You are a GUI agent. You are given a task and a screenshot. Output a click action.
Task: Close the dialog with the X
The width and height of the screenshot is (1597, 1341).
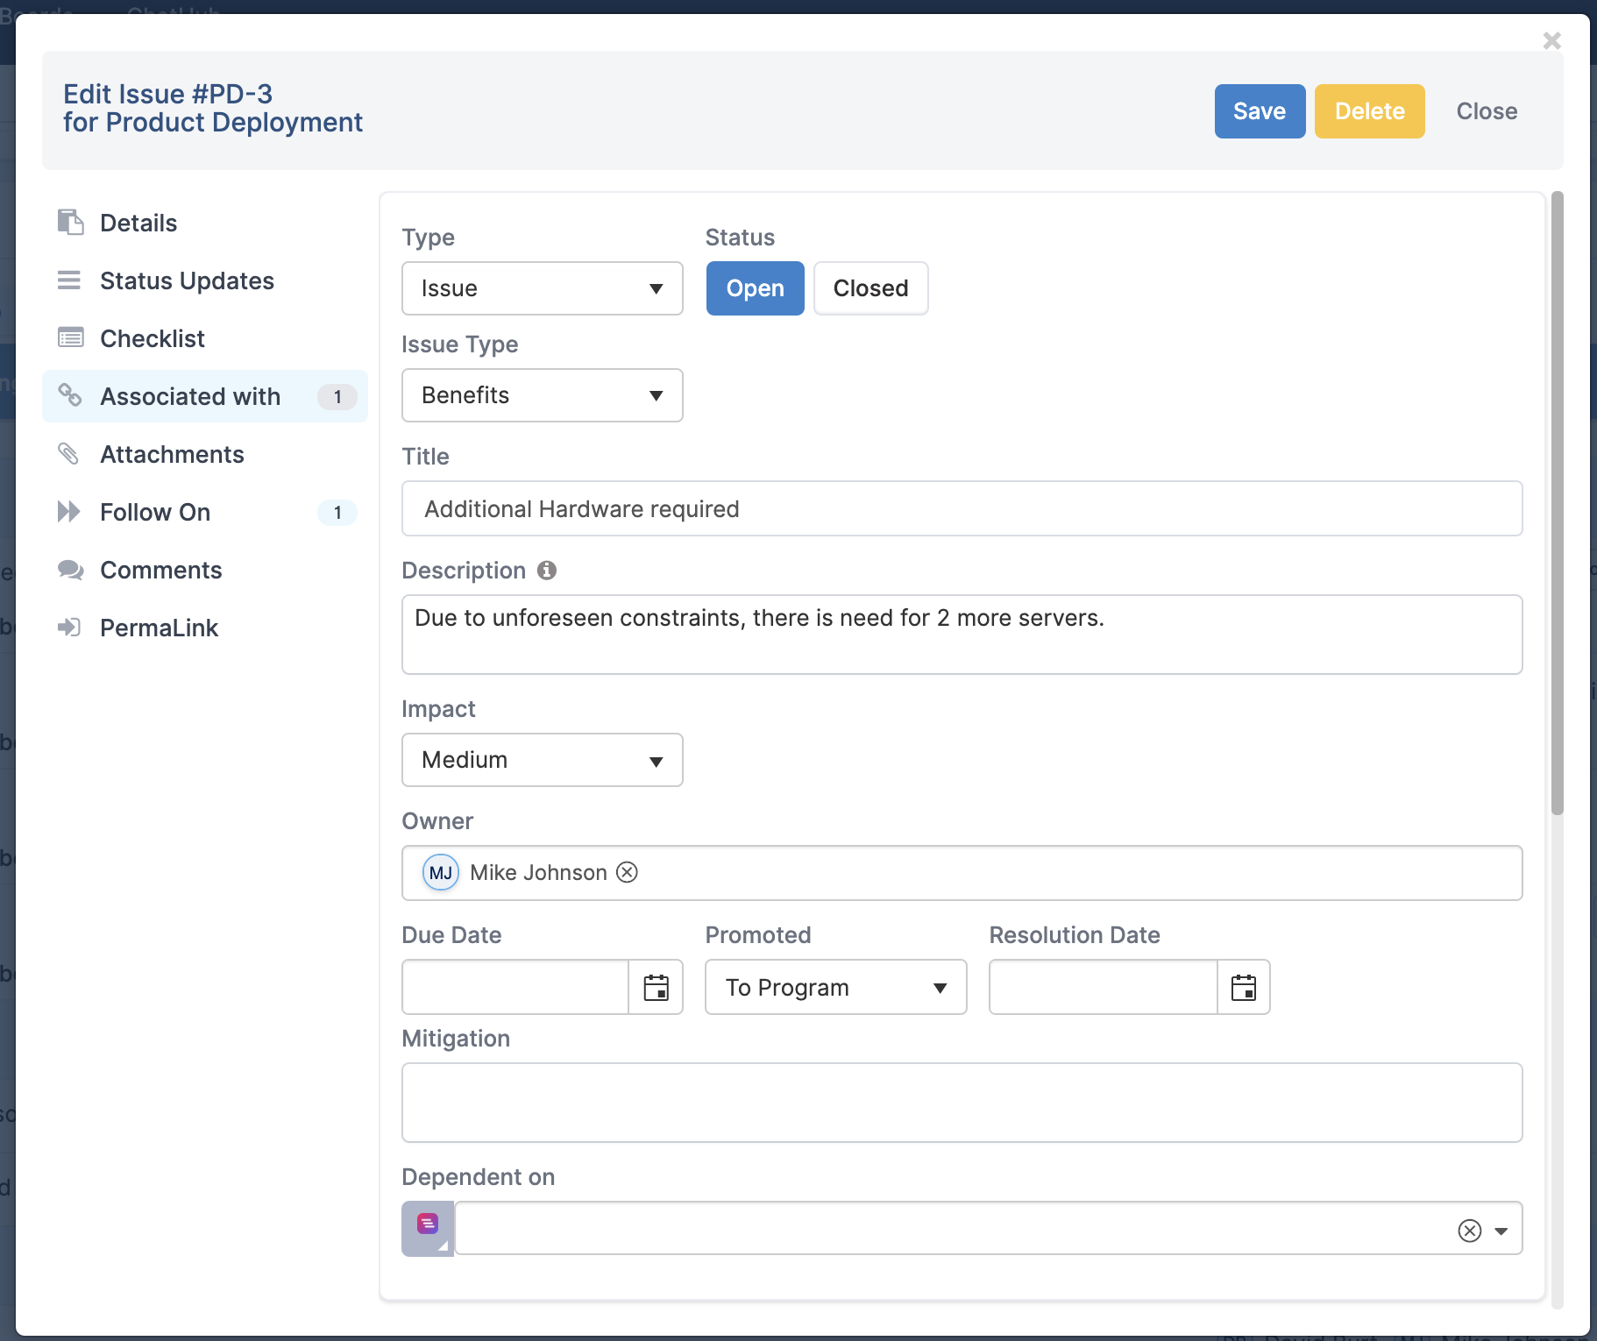click(x=1551, y=40)
